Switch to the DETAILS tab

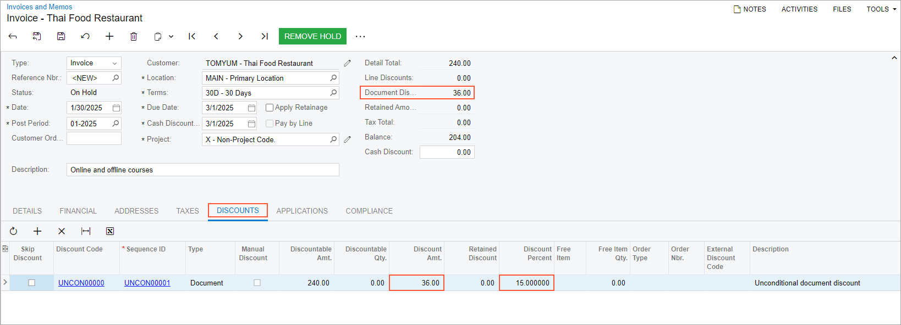click(28, 211)
